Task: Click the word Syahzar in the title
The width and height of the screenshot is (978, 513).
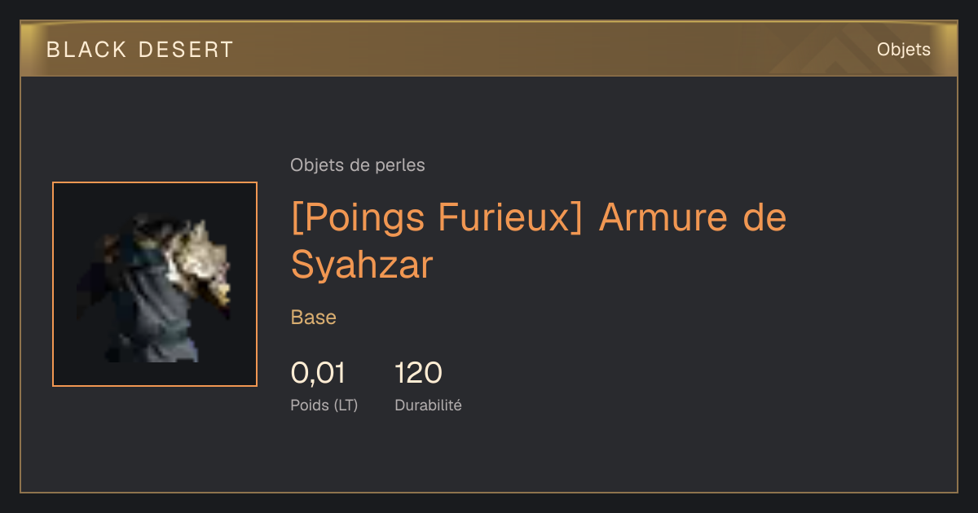Action: point(361,265)
